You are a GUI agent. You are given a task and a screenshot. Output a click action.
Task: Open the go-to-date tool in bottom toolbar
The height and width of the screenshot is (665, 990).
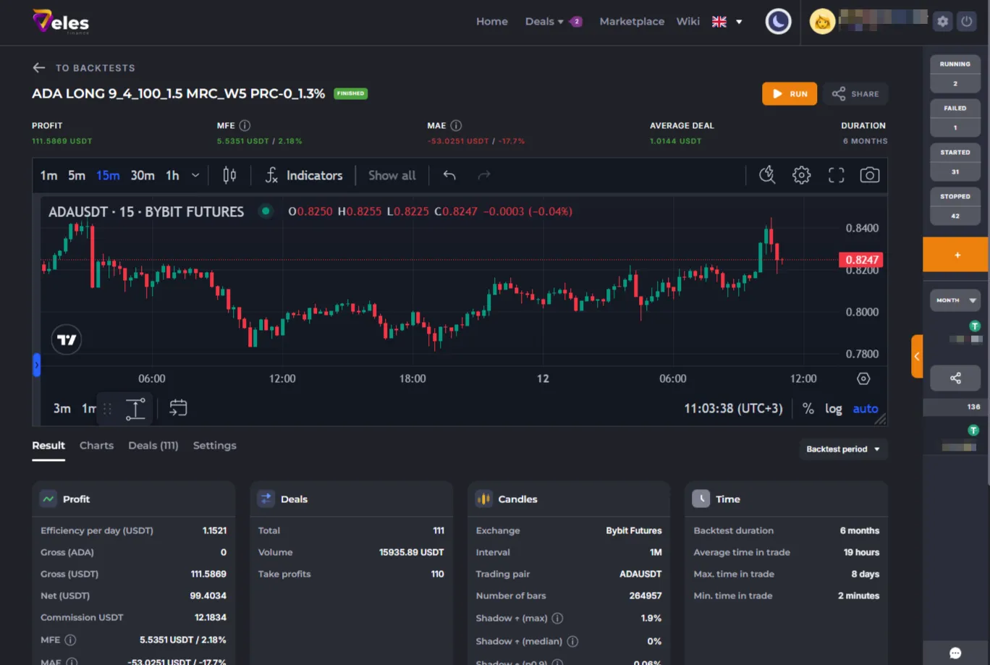click(178, 408)
